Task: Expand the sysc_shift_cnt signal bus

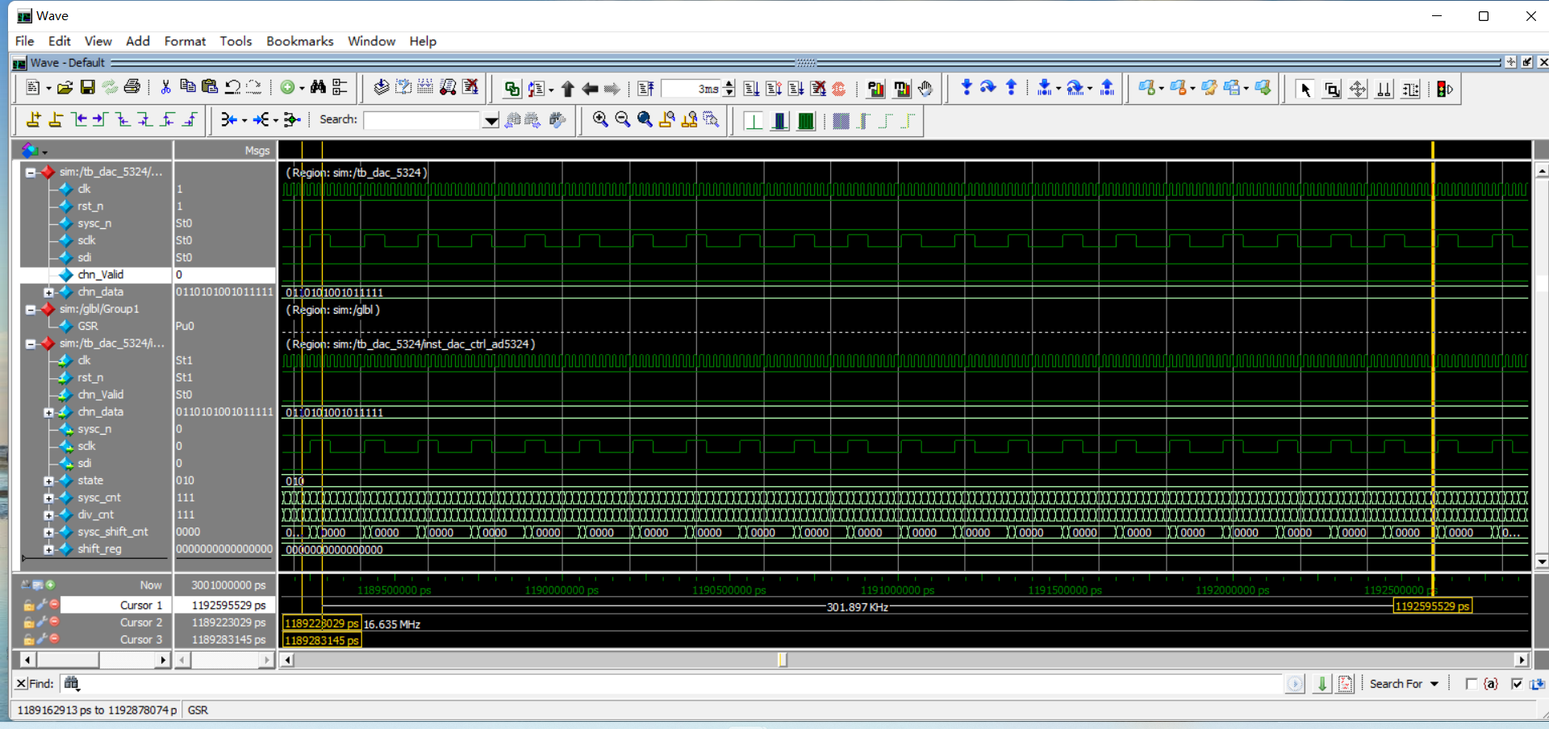Action: [48, 532]
